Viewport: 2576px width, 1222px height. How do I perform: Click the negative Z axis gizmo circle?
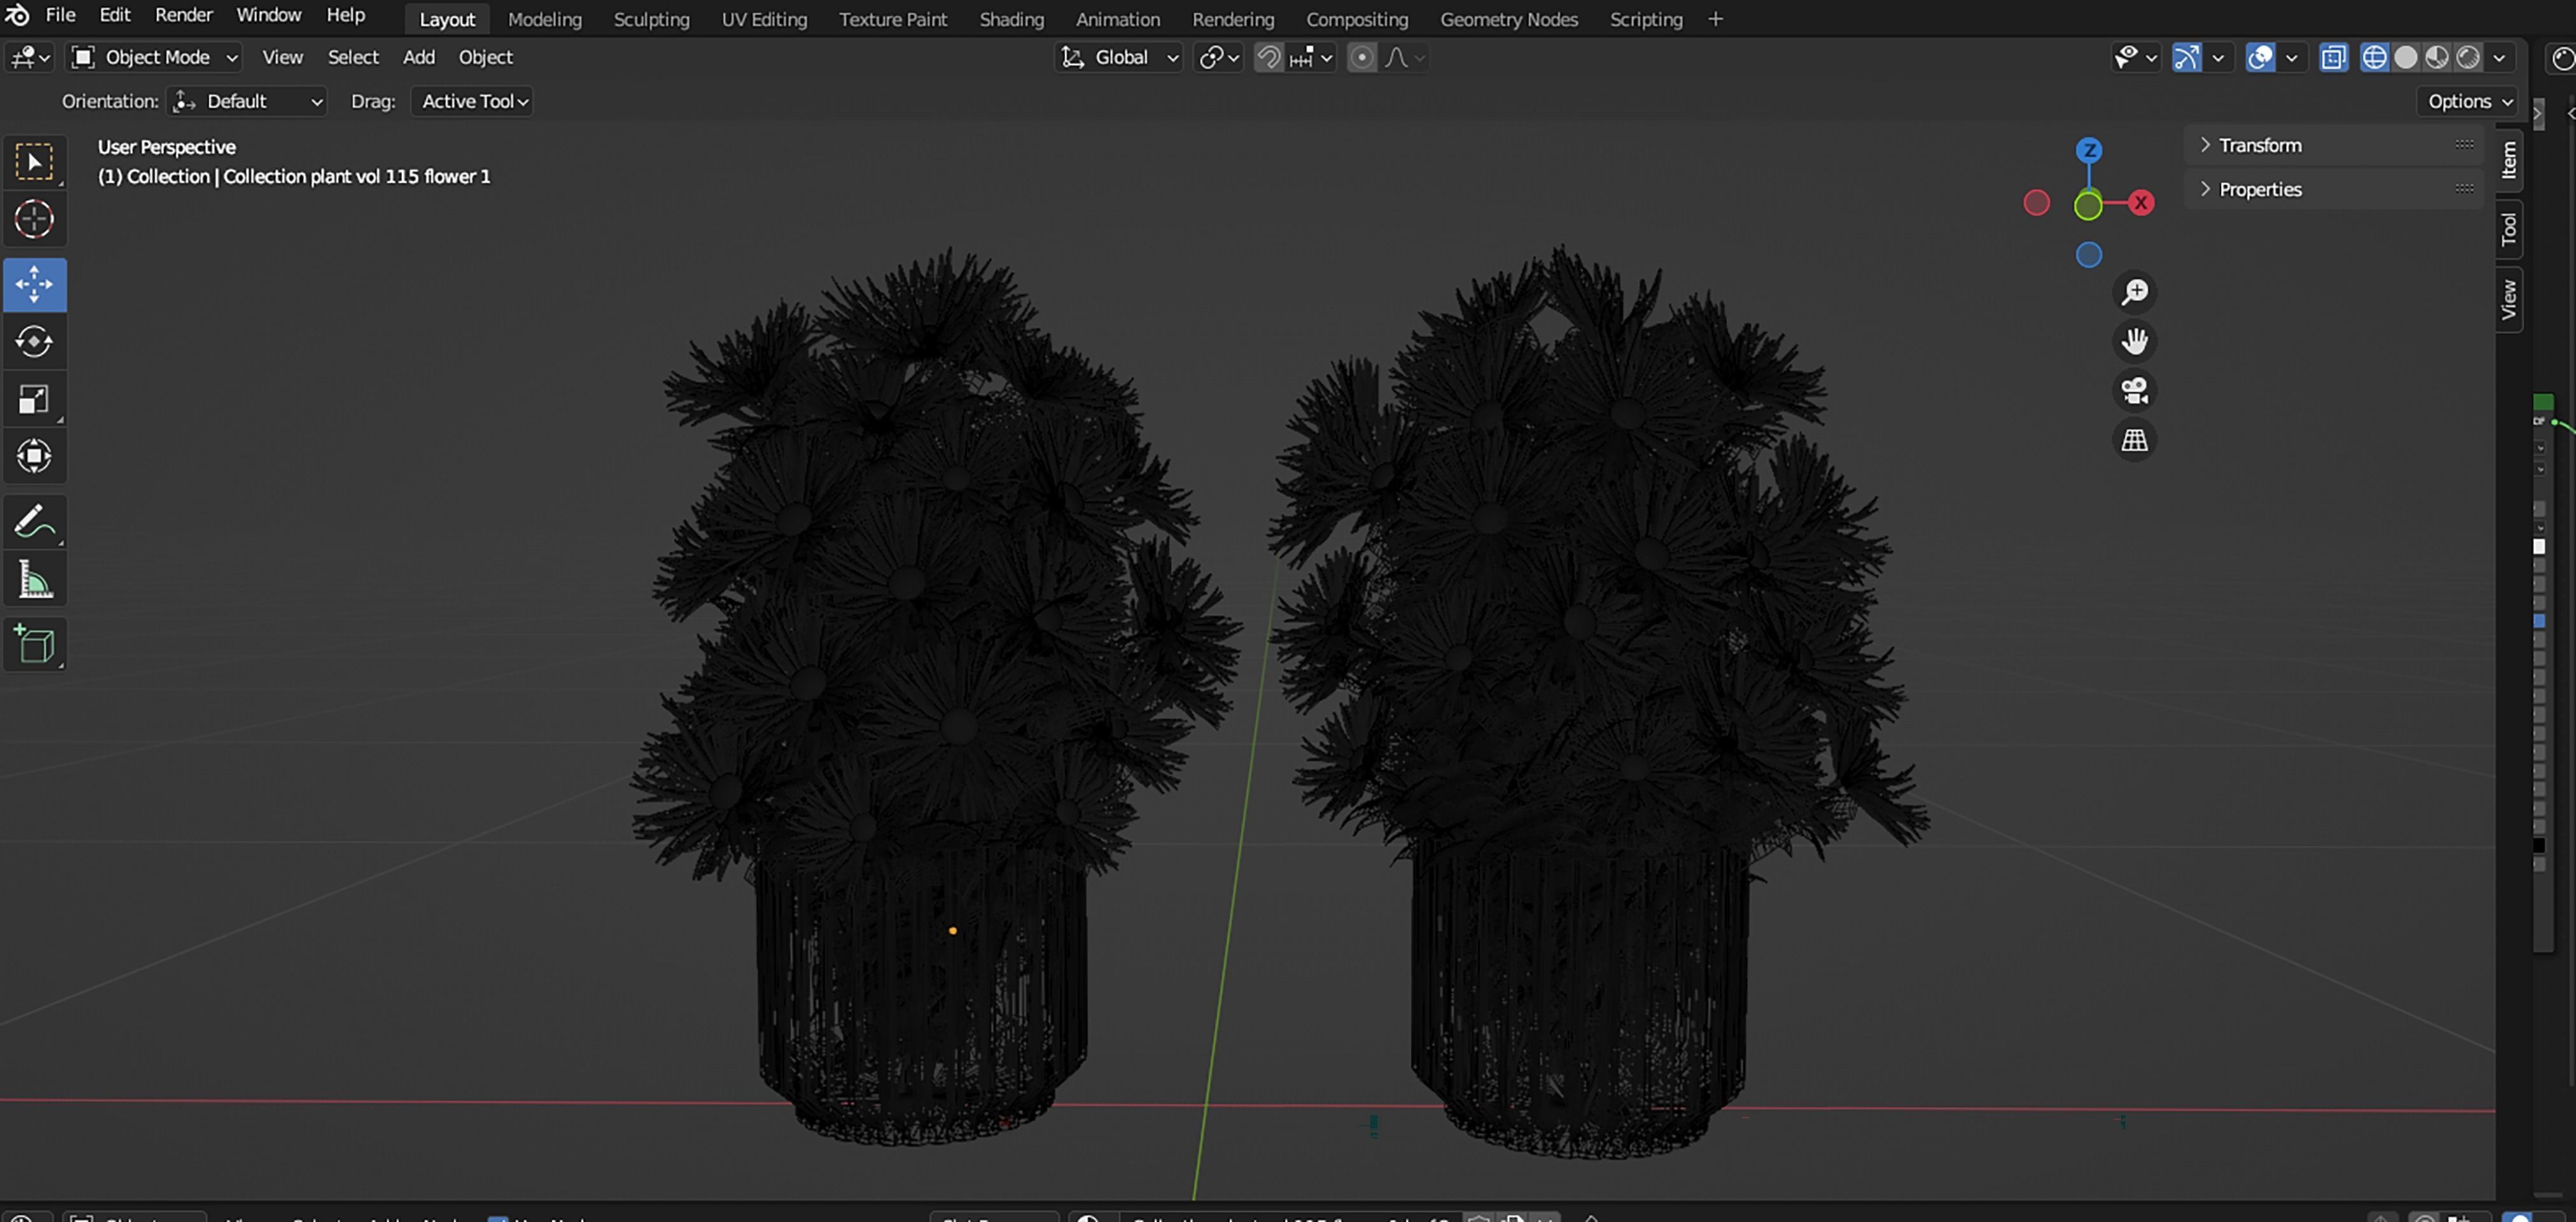(2088, 255)
